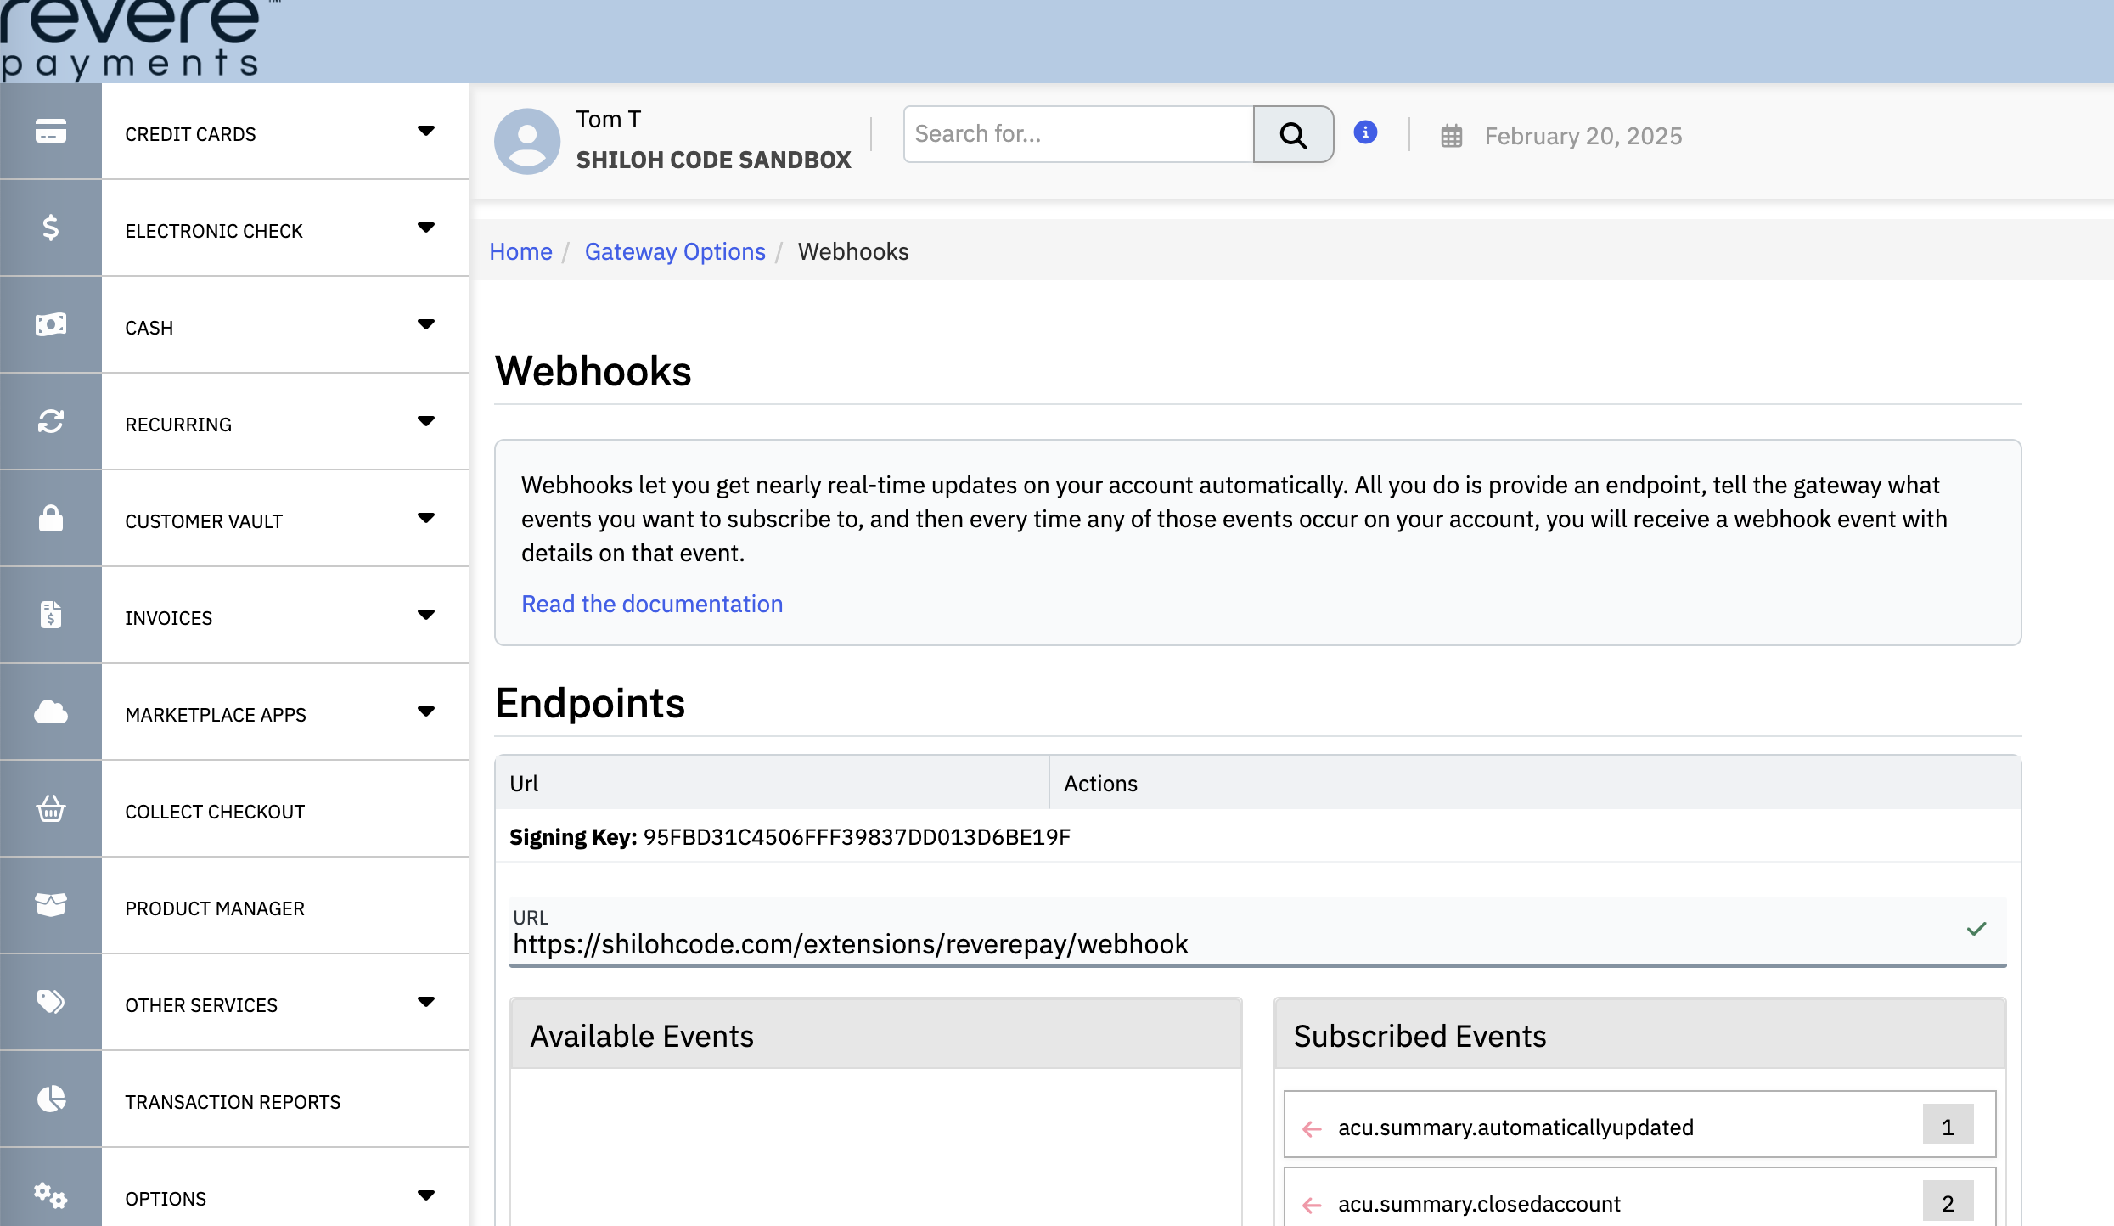Expand the Recurring menu arrow
The image size is (2114, 1226).
(426, 421)
